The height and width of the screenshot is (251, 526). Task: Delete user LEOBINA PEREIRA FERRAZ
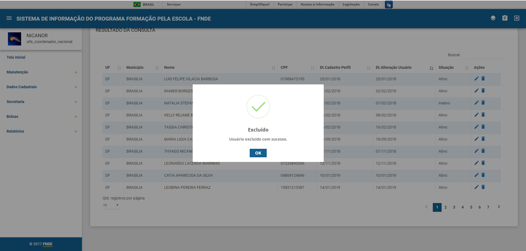483,187
